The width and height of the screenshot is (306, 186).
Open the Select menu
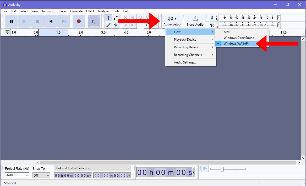24,11
